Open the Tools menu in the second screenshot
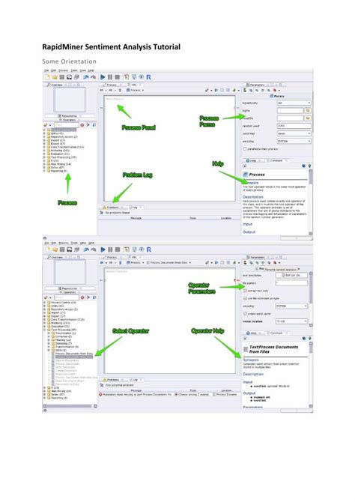 pos(74,243)
